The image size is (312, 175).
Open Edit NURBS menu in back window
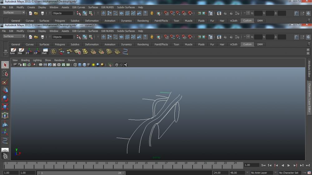pyautogui.click(x=107, y=7)
